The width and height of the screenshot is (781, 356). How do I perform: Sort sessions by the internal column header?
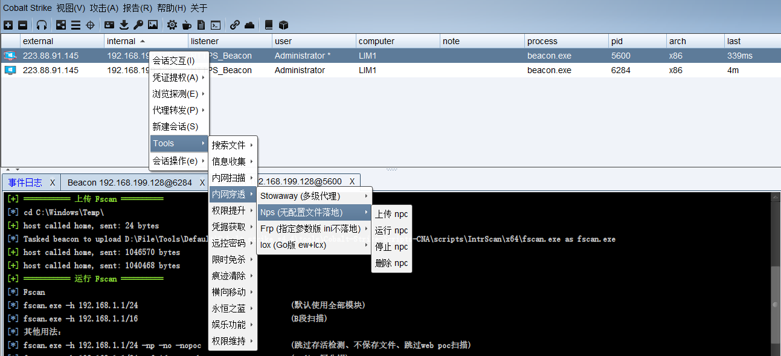145,41
